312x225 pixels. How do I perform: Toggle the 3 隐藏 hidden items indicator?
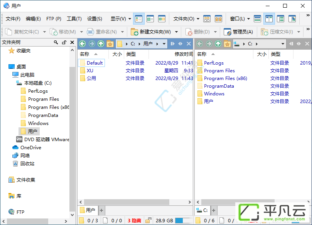134,220
